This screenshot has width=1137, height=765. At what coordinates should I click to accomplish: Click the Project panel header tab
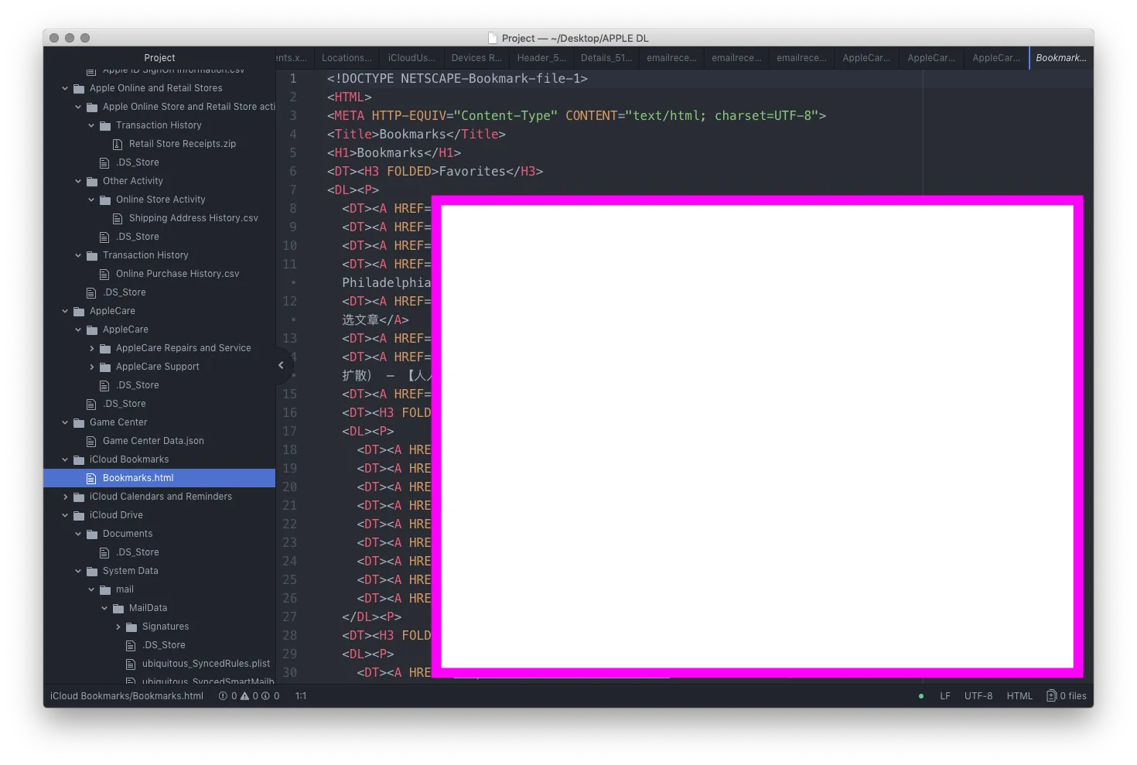click(159, 58)
